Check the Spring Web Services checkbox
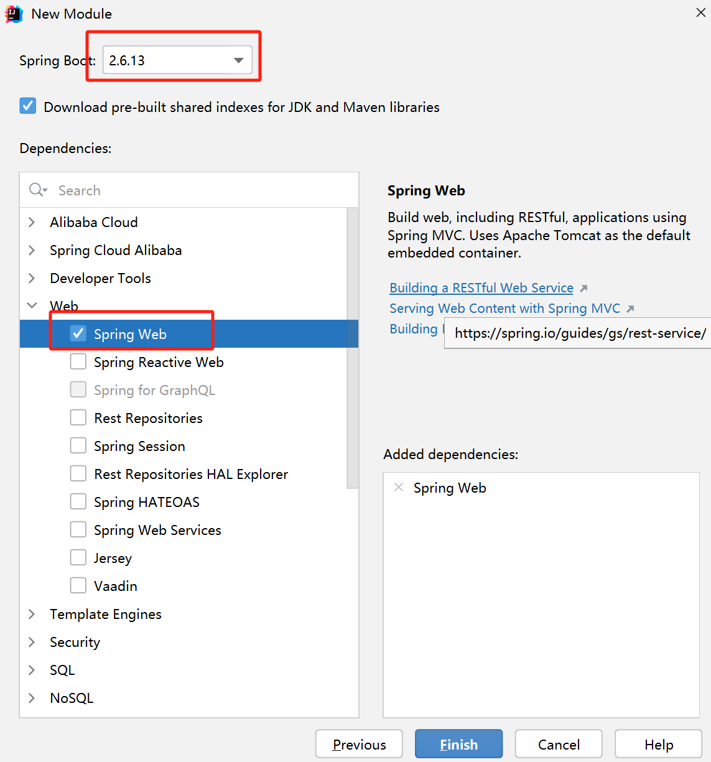This screenshot has width=711, height=762. [78, 529]
